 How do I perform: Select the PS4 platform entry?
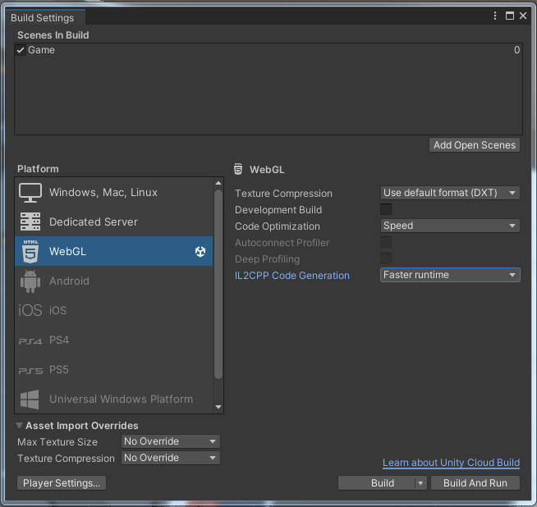[113, 340]
